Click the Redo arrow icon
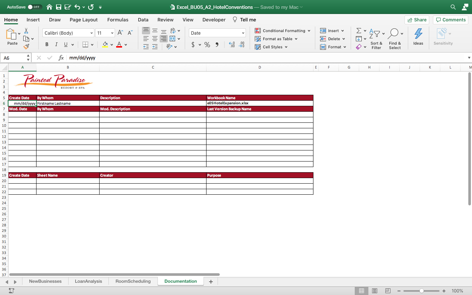 pos(91,7)
